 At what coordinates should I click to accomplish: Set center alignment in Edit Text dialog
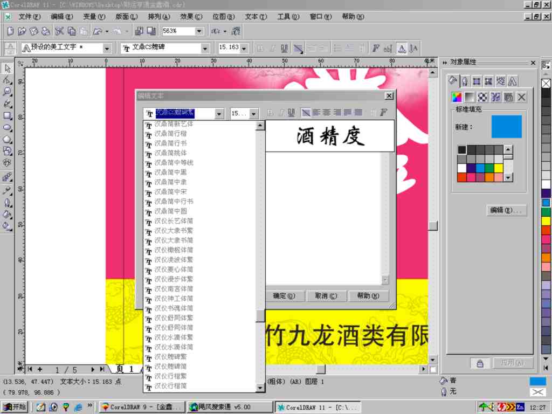click(x=327, y=113)
